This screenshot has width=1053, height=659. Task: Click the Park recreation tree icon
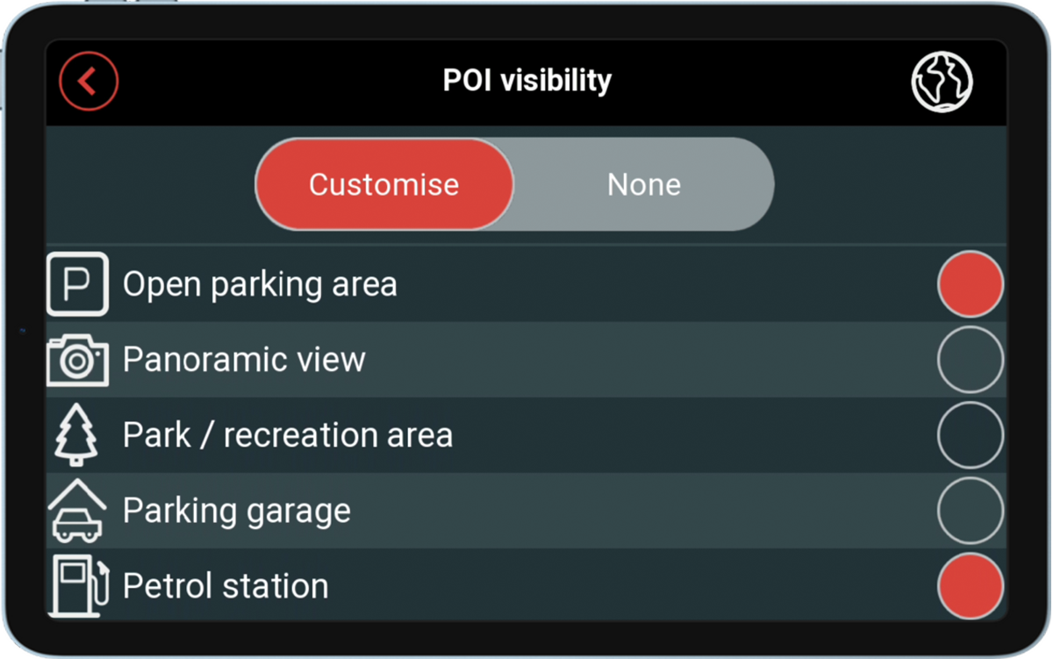75,435
